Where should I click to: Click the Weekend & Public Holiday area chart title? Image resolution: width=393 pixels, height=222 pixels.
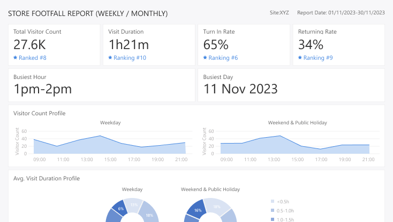(x=298, y=123)
